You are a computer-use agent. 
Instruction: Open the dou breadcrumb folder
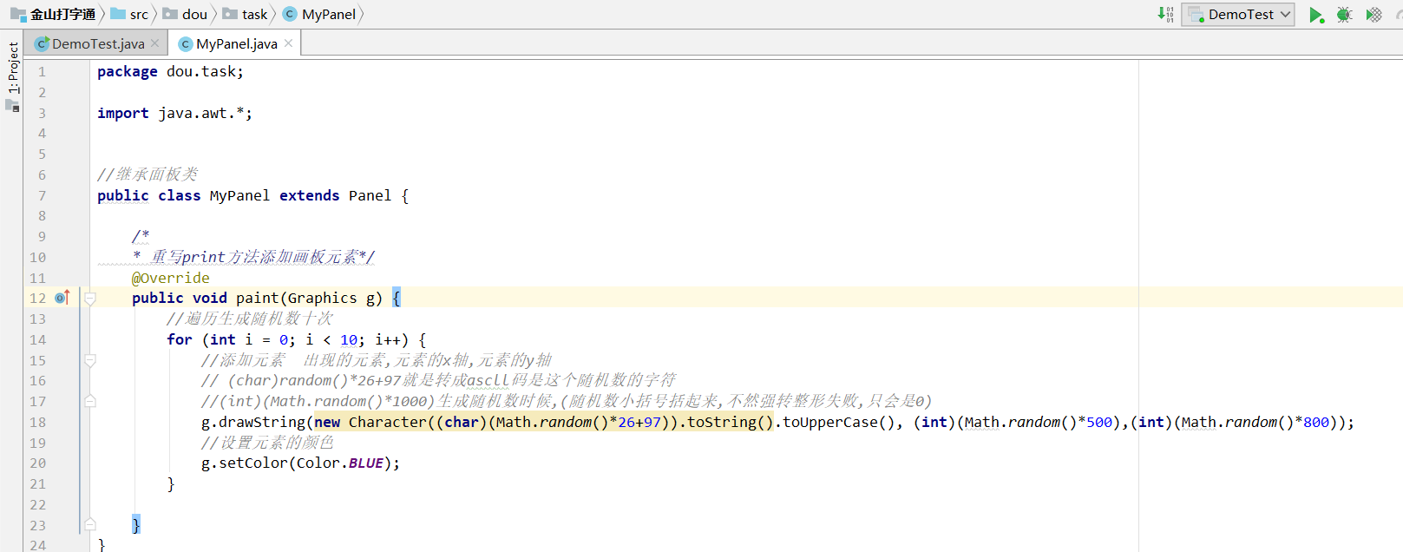186,14
